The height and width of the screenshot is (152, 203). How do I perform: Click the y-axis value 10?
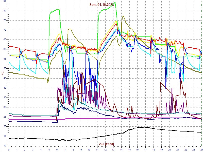tap(5, 146)
